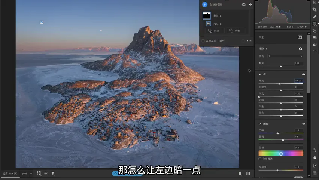
Task: Open the 100% zoom level dropdown
Action: pyautogui.click(x=27, y=174)
